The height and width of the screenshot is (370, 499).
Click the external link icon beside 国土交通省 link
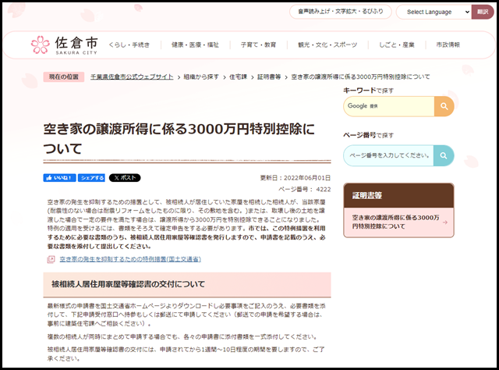pyautogui.click(x=51, y=259)
